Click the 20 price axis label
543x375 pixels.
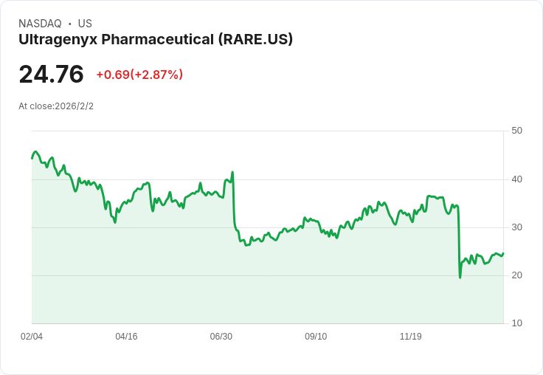(516, 275)
